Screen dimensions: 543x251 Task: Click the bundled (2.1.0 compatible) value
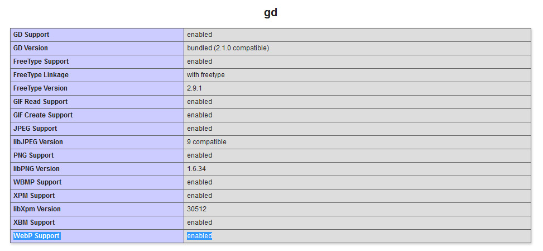(x=228, y=48)
